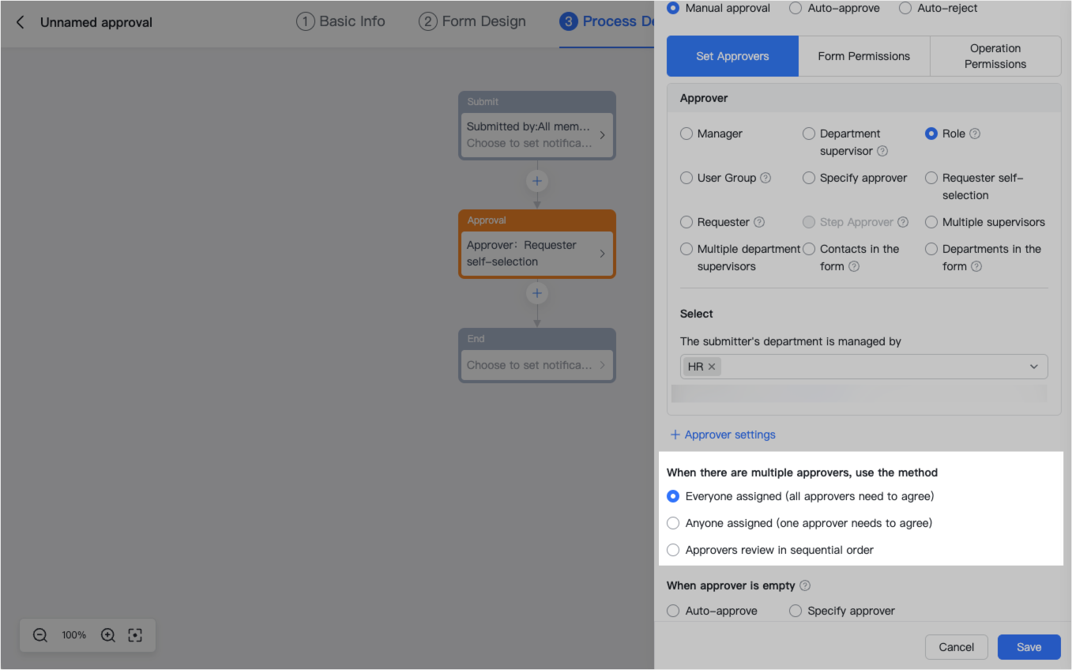Screen dimensions: 1072x670
Task: Click the 100% zoom level indicator
Action: click(x=73, y=634)
